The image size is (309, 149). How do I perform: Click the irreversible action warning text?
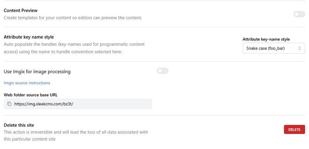pyautogui.click(x=76, y=135)
